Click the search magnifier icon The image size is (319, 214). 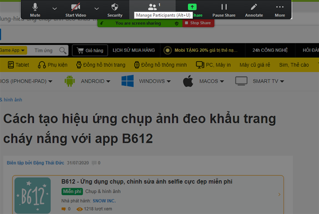(63, 51)
